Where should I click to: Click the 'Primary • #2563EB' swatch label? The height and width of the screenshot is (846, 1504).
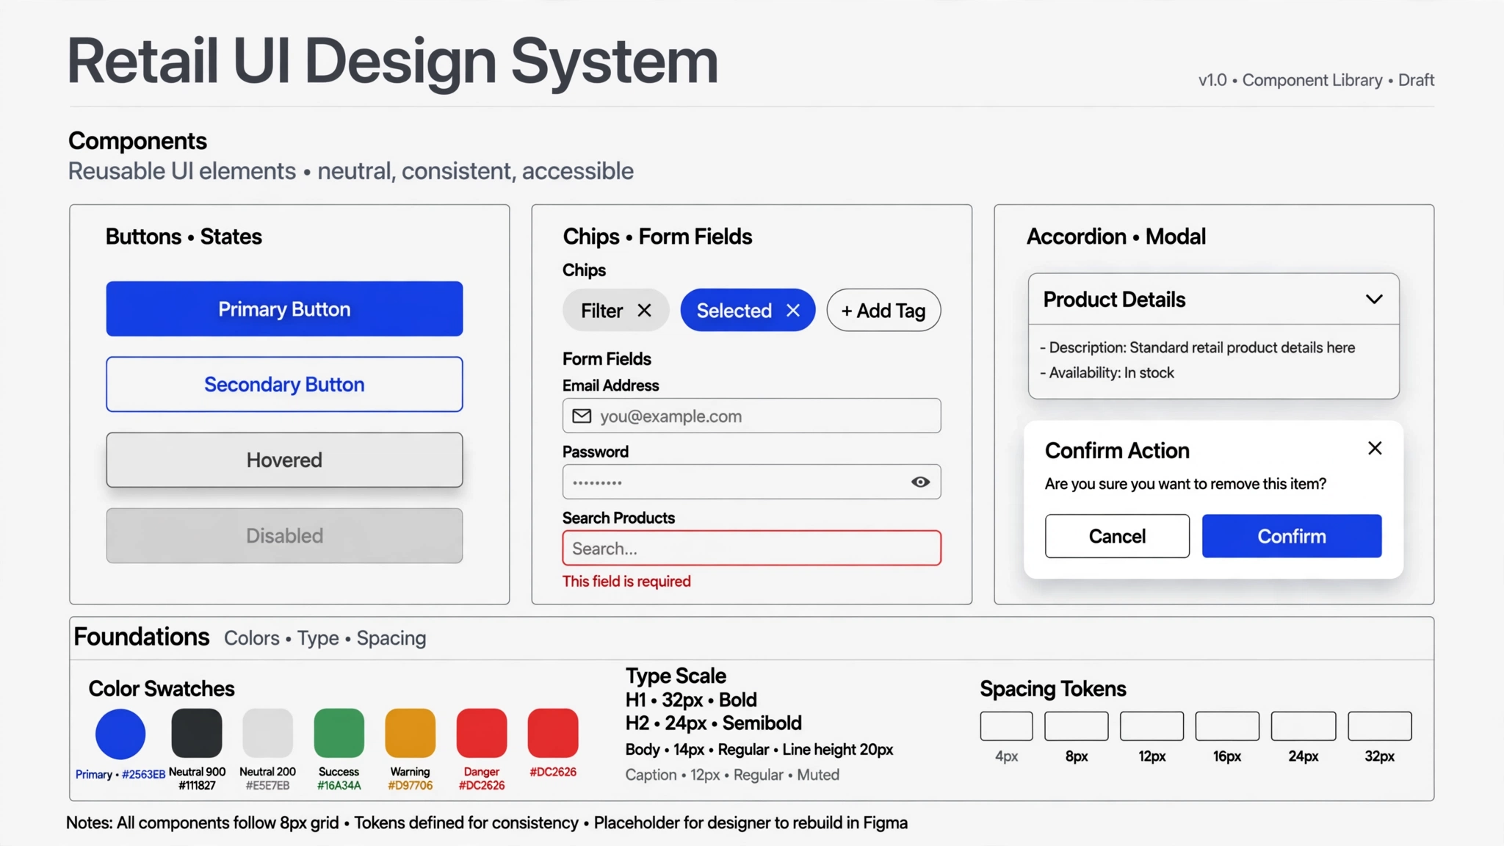coord(120,774)
